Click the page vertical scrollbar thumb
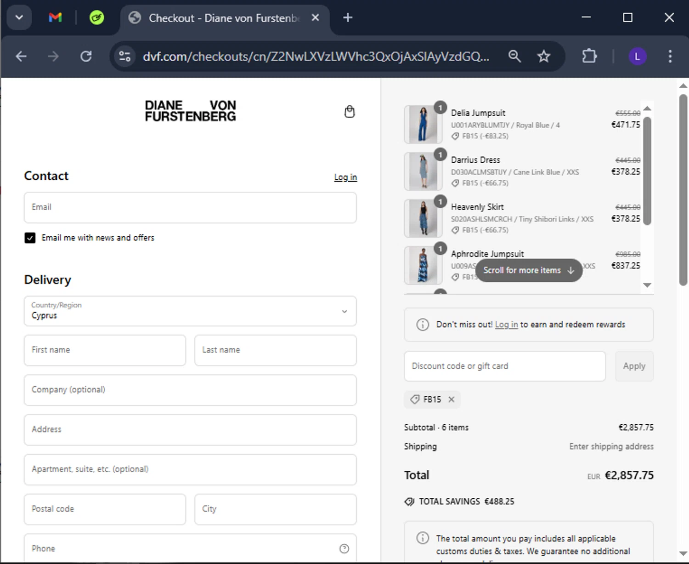 click(x=683, y=189)
